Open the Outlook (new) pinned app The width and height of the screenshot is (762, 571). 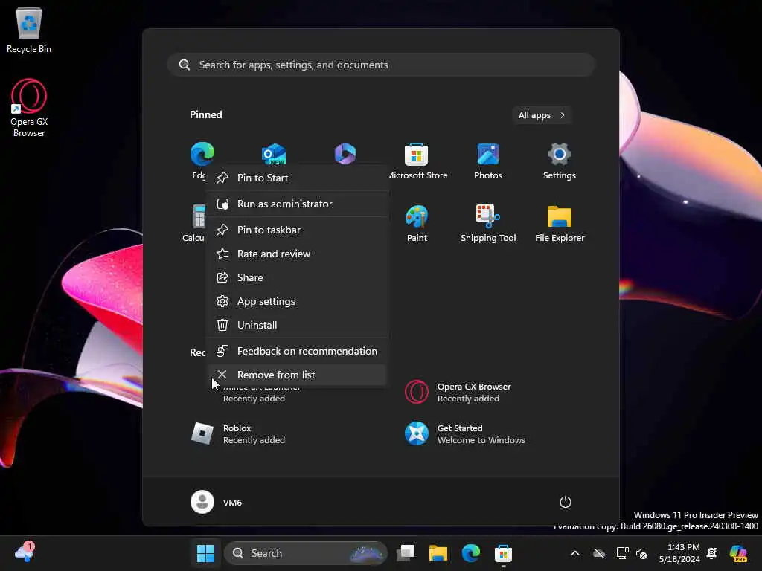pos(274,153)
